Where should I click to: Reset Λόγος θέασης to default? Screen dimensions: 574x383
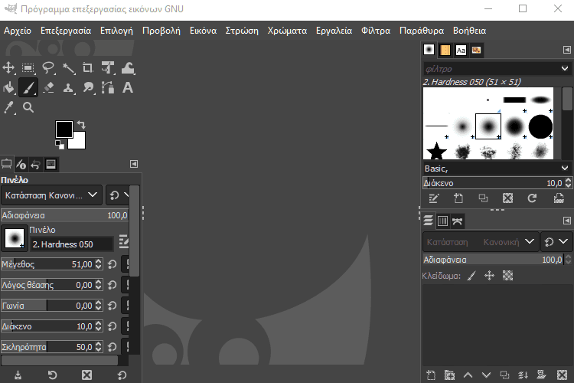pyautogui.click(x=113, y=285)
